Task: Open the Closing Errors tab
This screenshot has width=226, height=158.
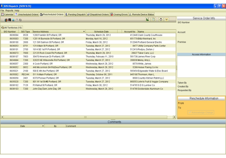Action: (119, 14)
